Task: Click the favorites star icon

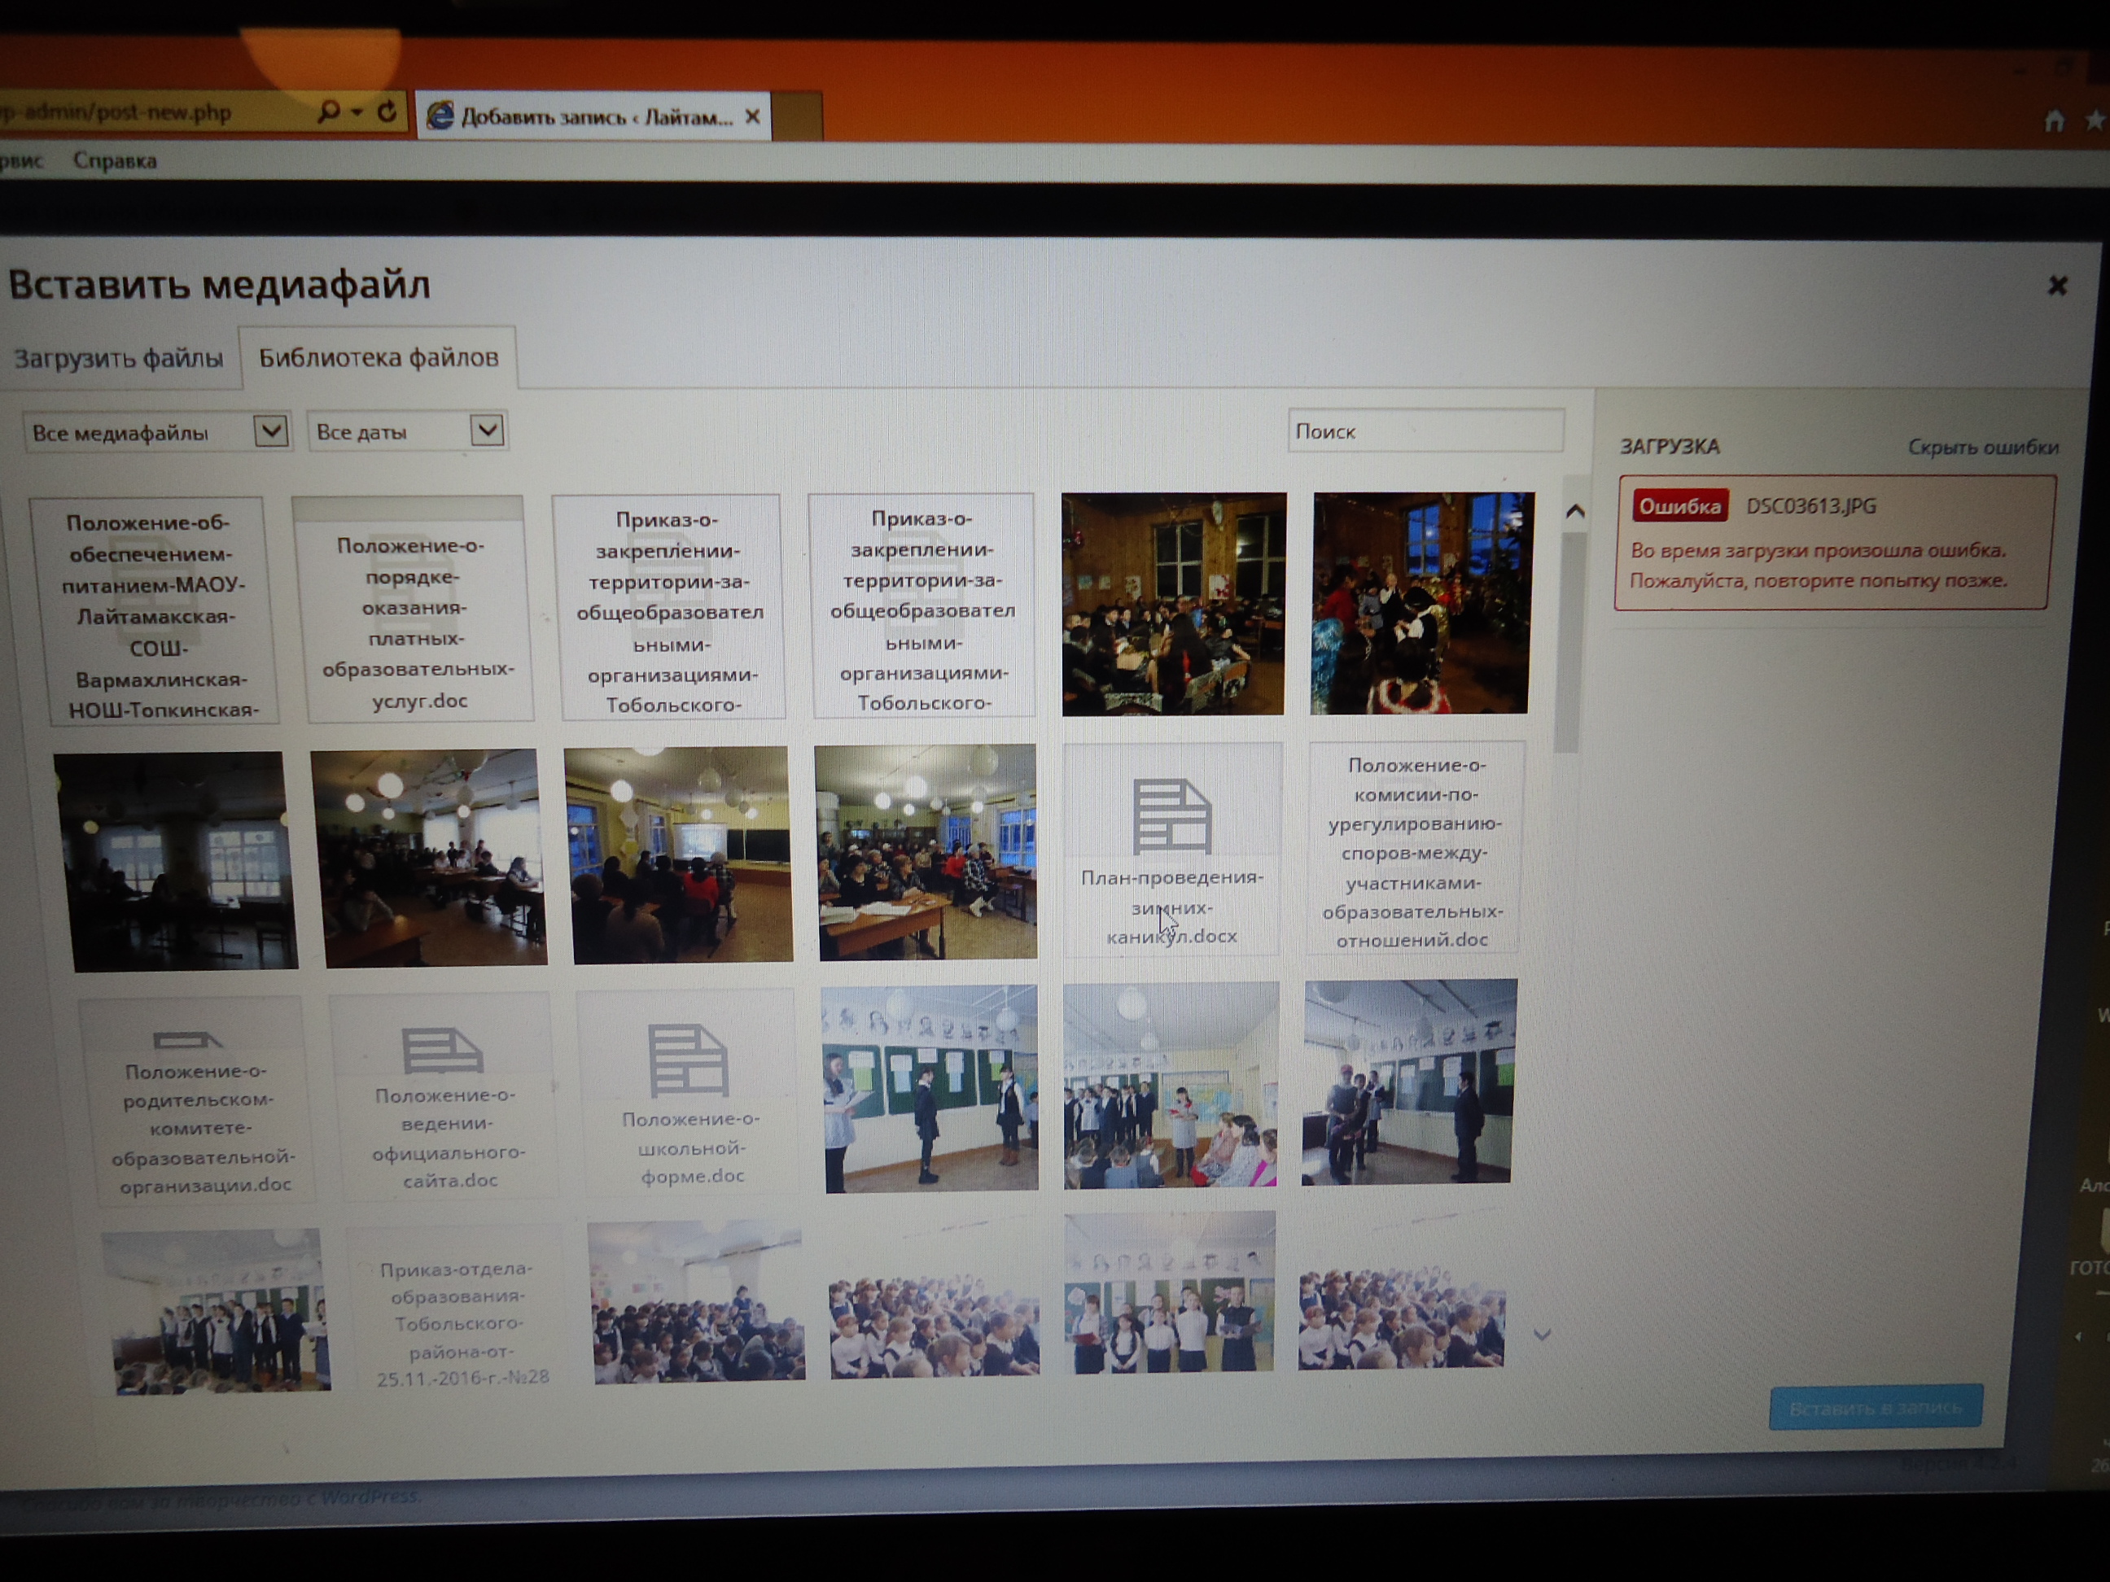Action: [2095, 121]
